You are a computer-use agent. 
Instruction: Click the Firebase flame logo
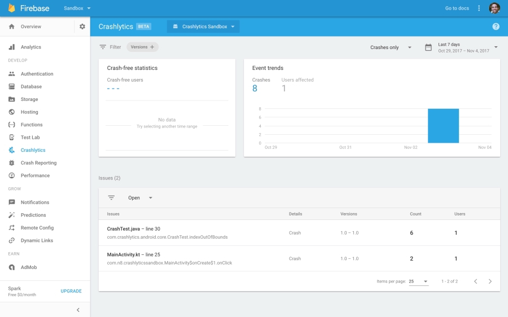tap(12, 8)
